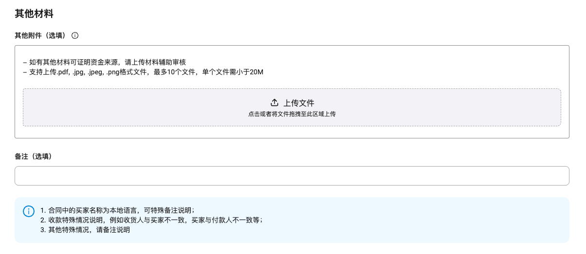
Task: Click notice item 3 about 其他特殊情况
Action: click(85, 230)
